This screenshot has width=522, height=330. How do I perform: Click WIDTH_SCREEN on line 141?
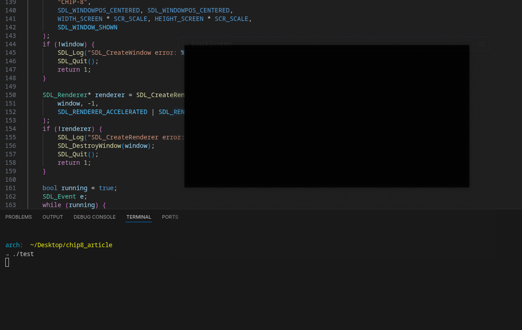coord(80,19)
